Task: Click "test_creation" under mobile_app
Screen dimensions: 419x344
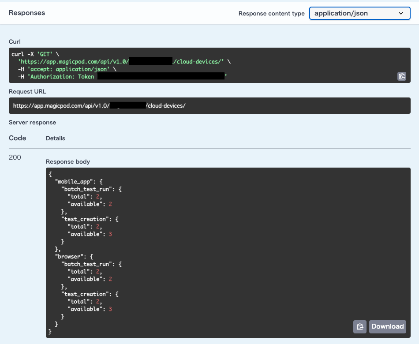Action: 85,219
